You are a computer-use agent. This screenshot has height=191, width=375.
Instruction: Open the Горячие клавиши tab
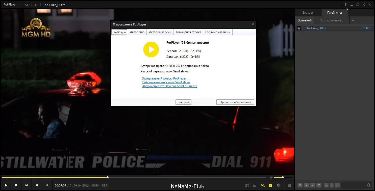[218, 32]
